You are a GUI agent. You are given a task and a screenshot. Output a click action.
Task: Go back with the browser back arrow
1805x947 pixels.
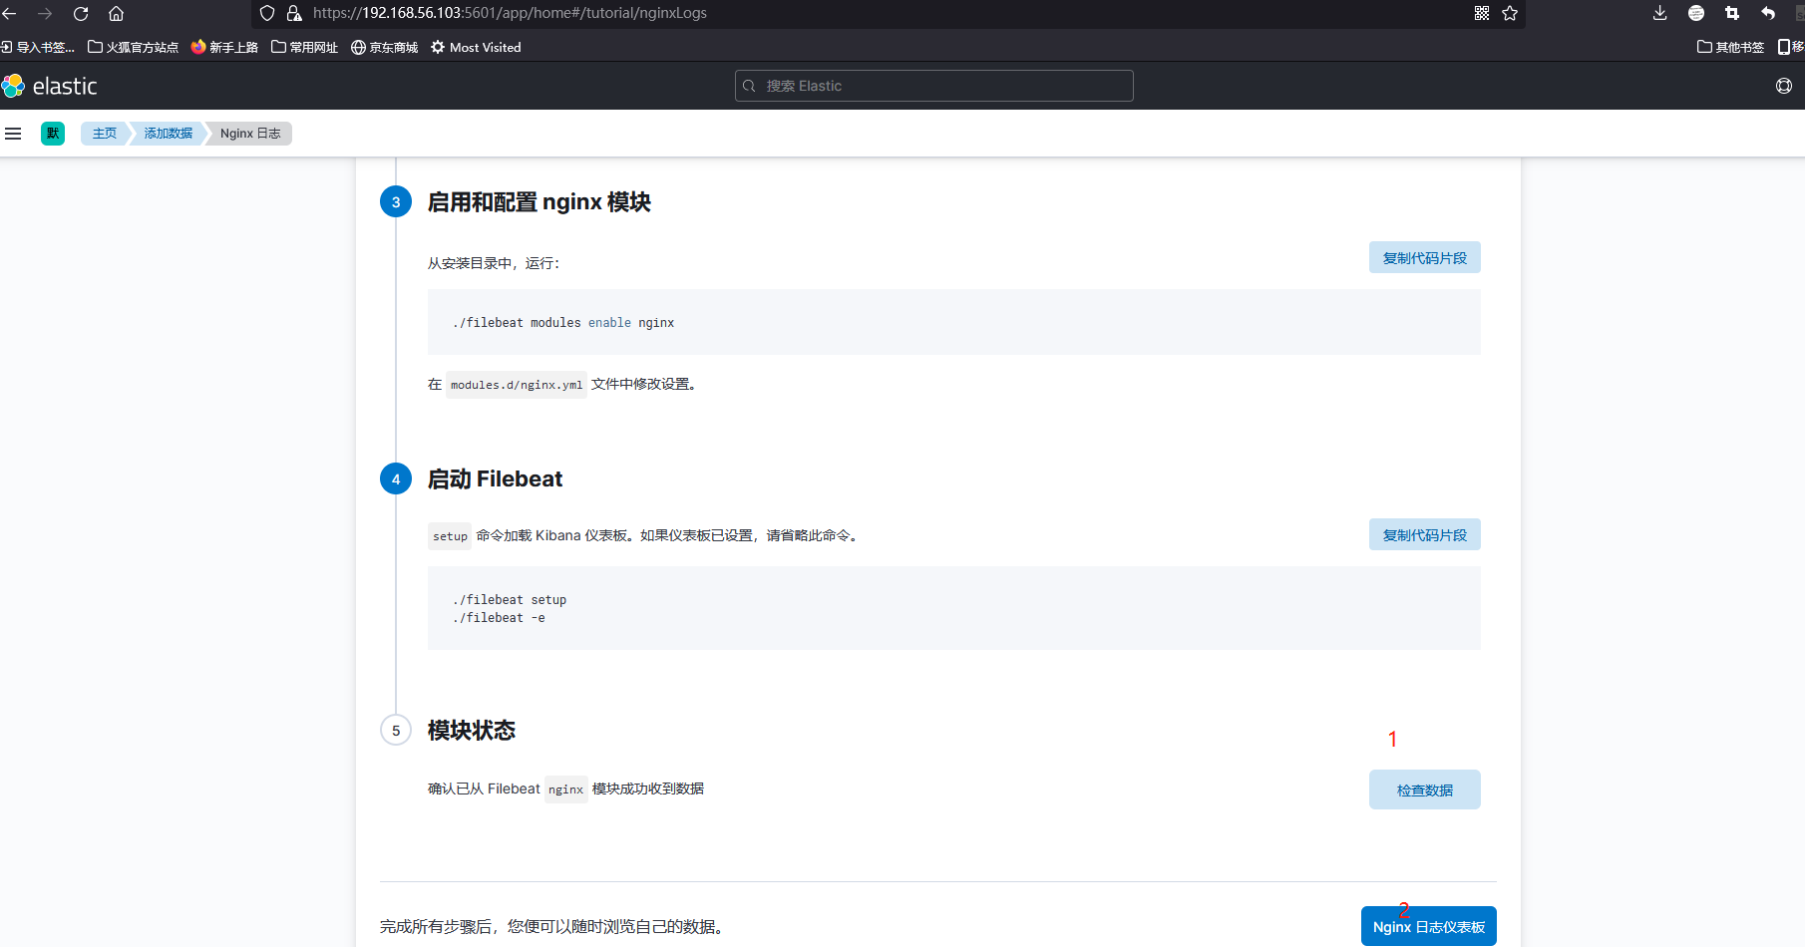[x=10, y=13]
